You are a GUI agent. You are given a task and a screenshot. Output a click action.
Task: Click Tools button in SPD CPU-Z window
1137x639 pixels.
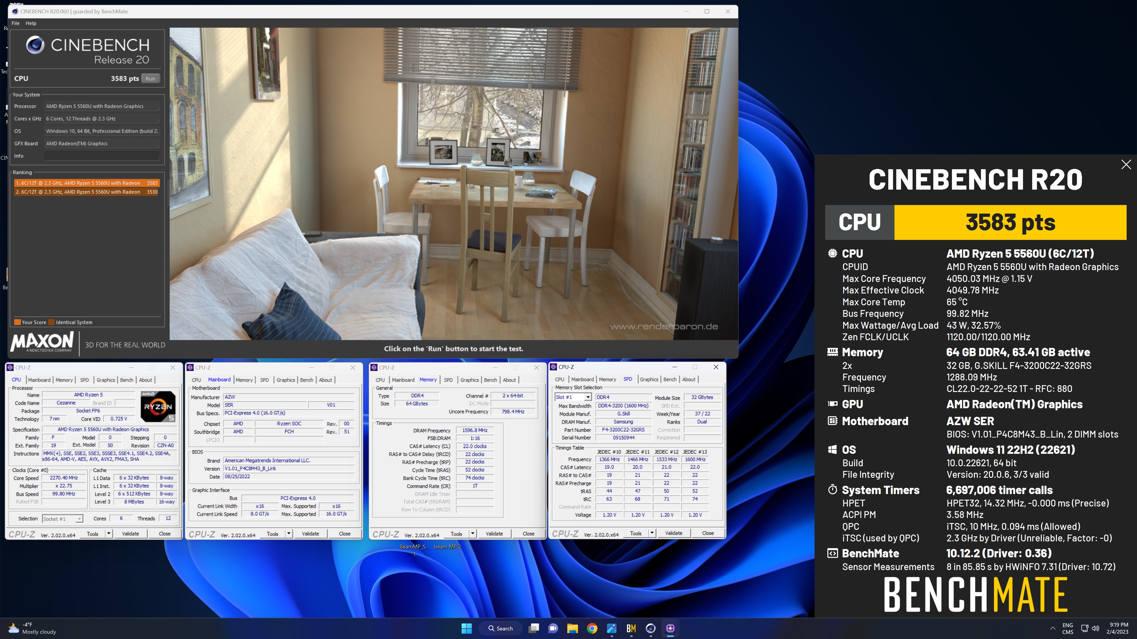point(636,533)
